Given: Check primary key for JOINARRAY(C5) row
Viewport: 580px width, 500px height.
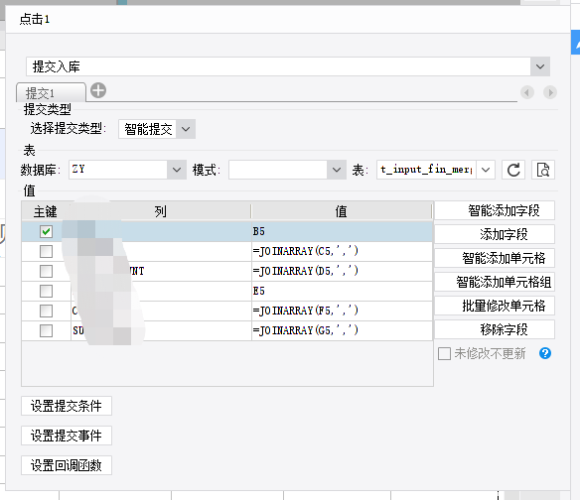Looking at the screenshot, I should coord(46,252).
